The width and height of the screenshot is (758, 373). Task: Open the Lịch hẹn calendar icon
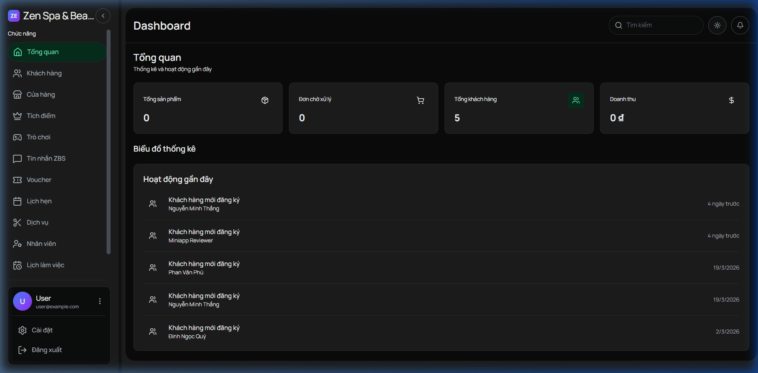click(x=17, y=201)
